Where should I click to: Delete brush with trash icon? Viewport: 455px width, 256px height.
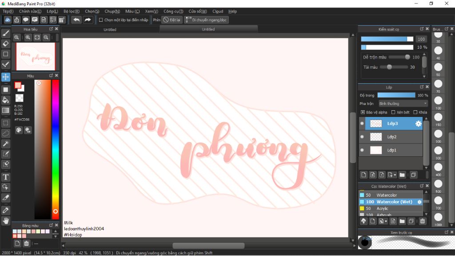[423, 221]
